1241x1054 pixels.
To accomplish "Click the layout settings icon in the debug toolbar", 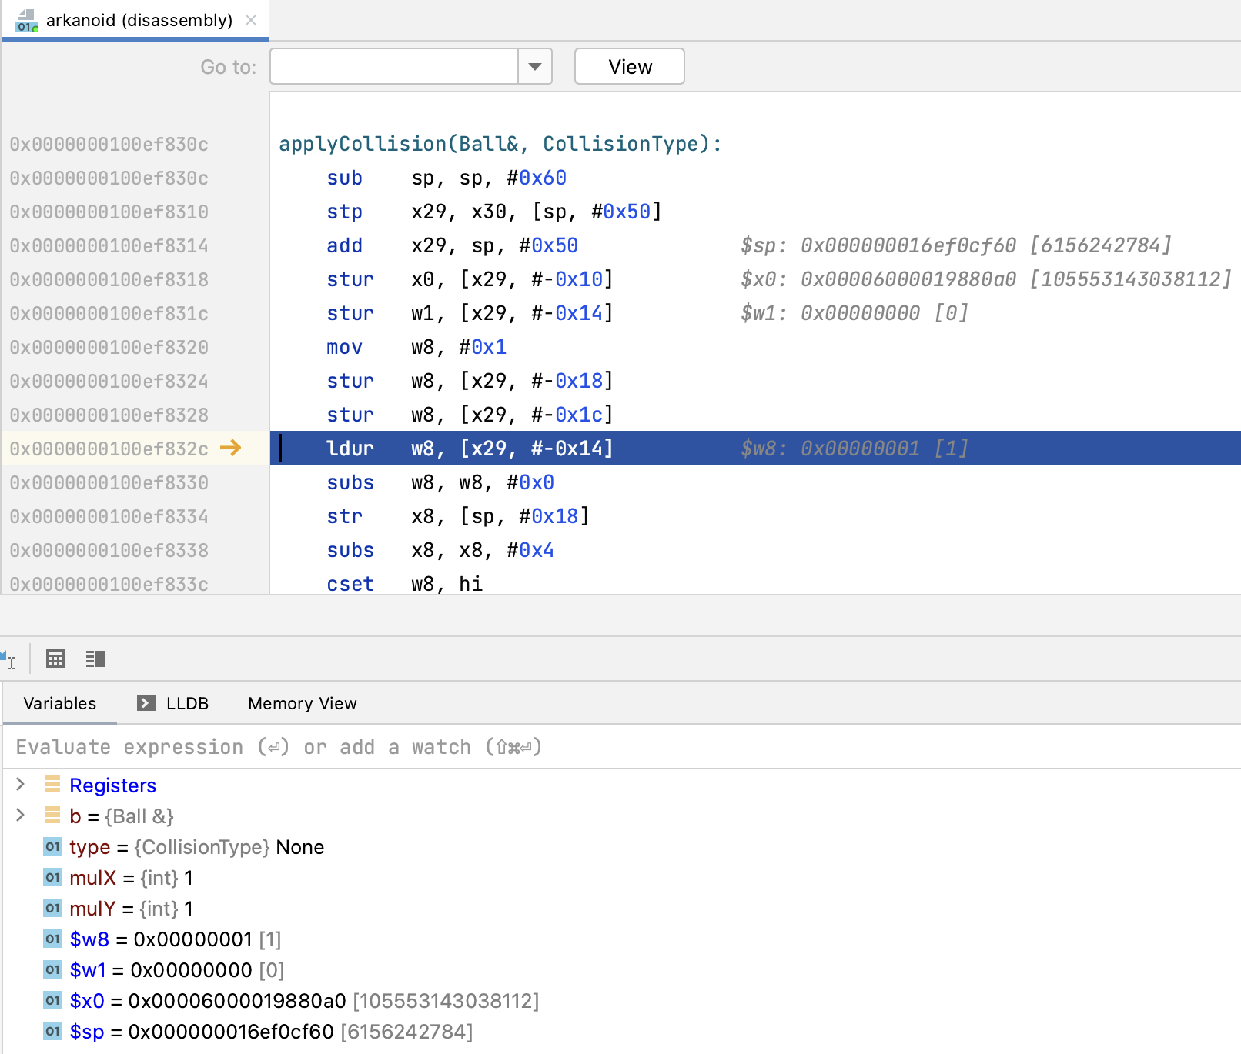I will pyautogui.click(x=95, y=659).
